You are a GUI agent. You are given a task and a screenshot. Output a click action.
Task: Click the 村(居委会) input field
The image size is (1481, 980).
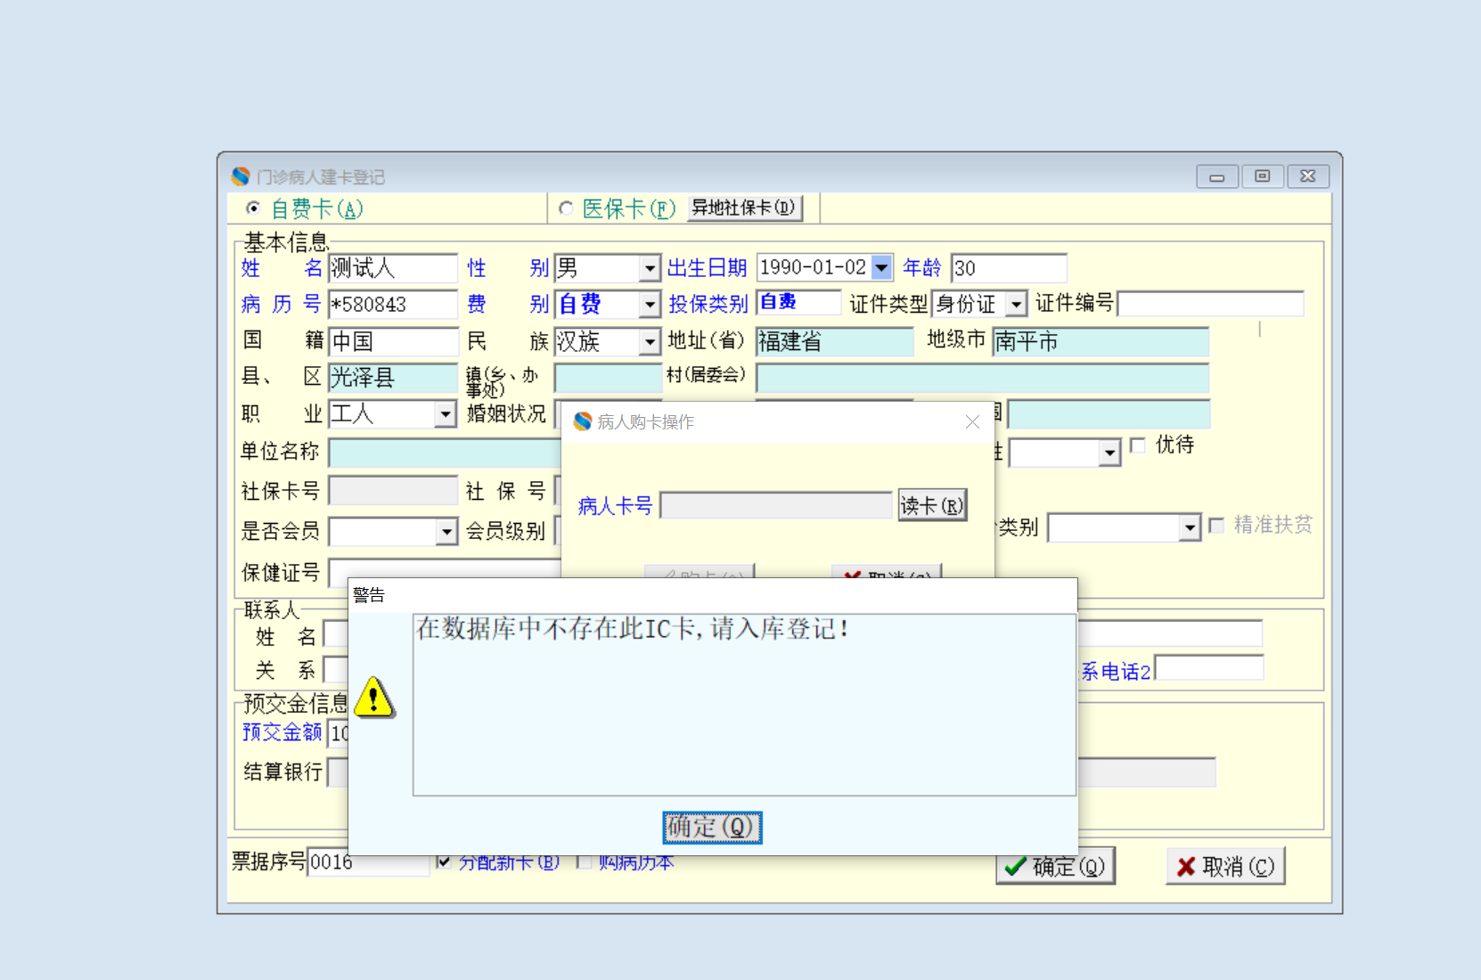pos(983,378)
